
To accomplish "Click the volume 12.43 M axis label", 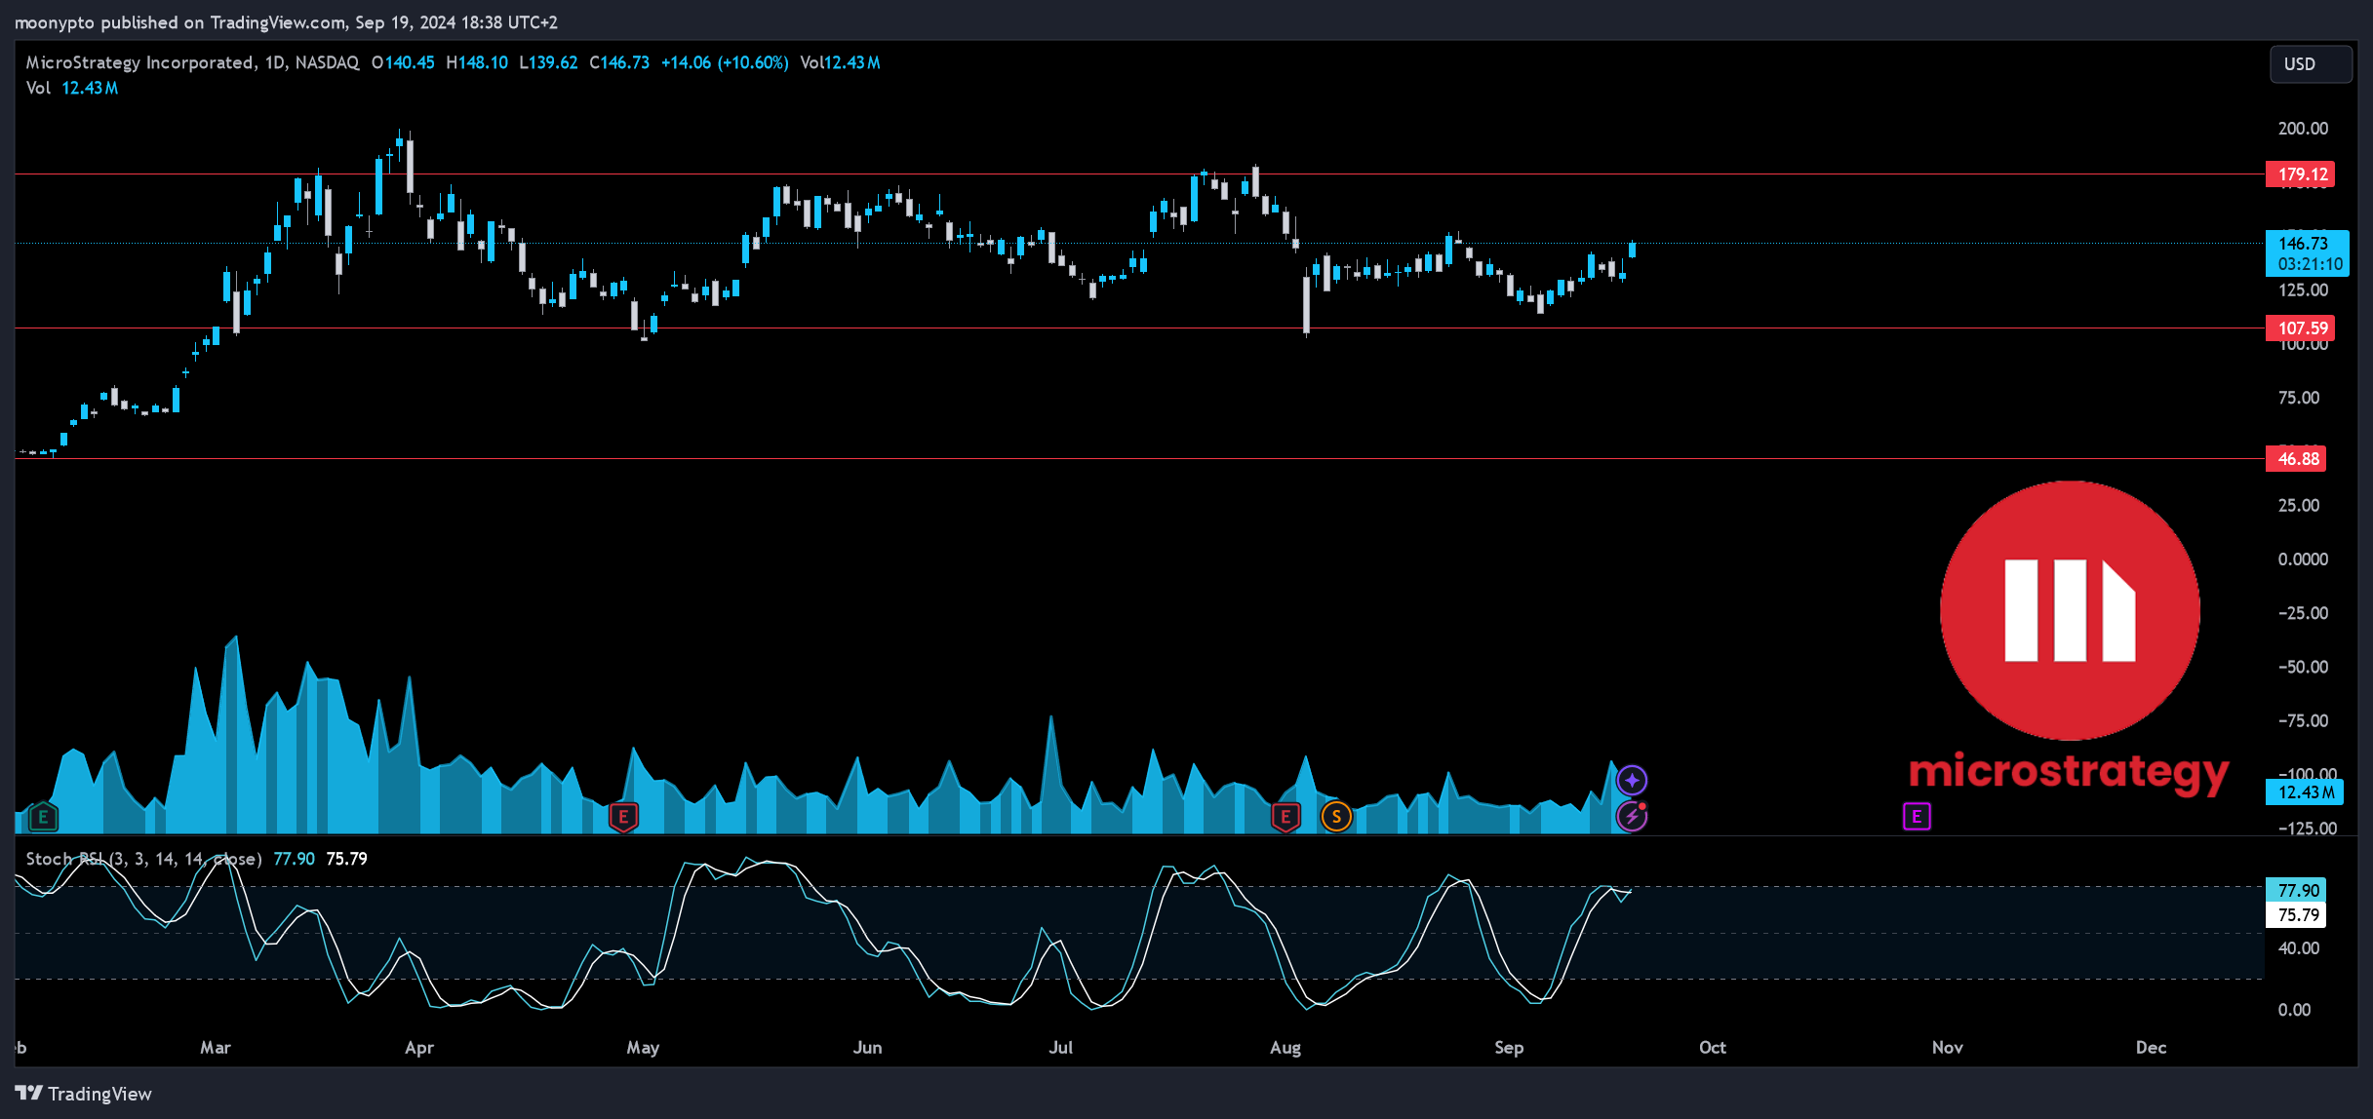I will click(2304, 792).
